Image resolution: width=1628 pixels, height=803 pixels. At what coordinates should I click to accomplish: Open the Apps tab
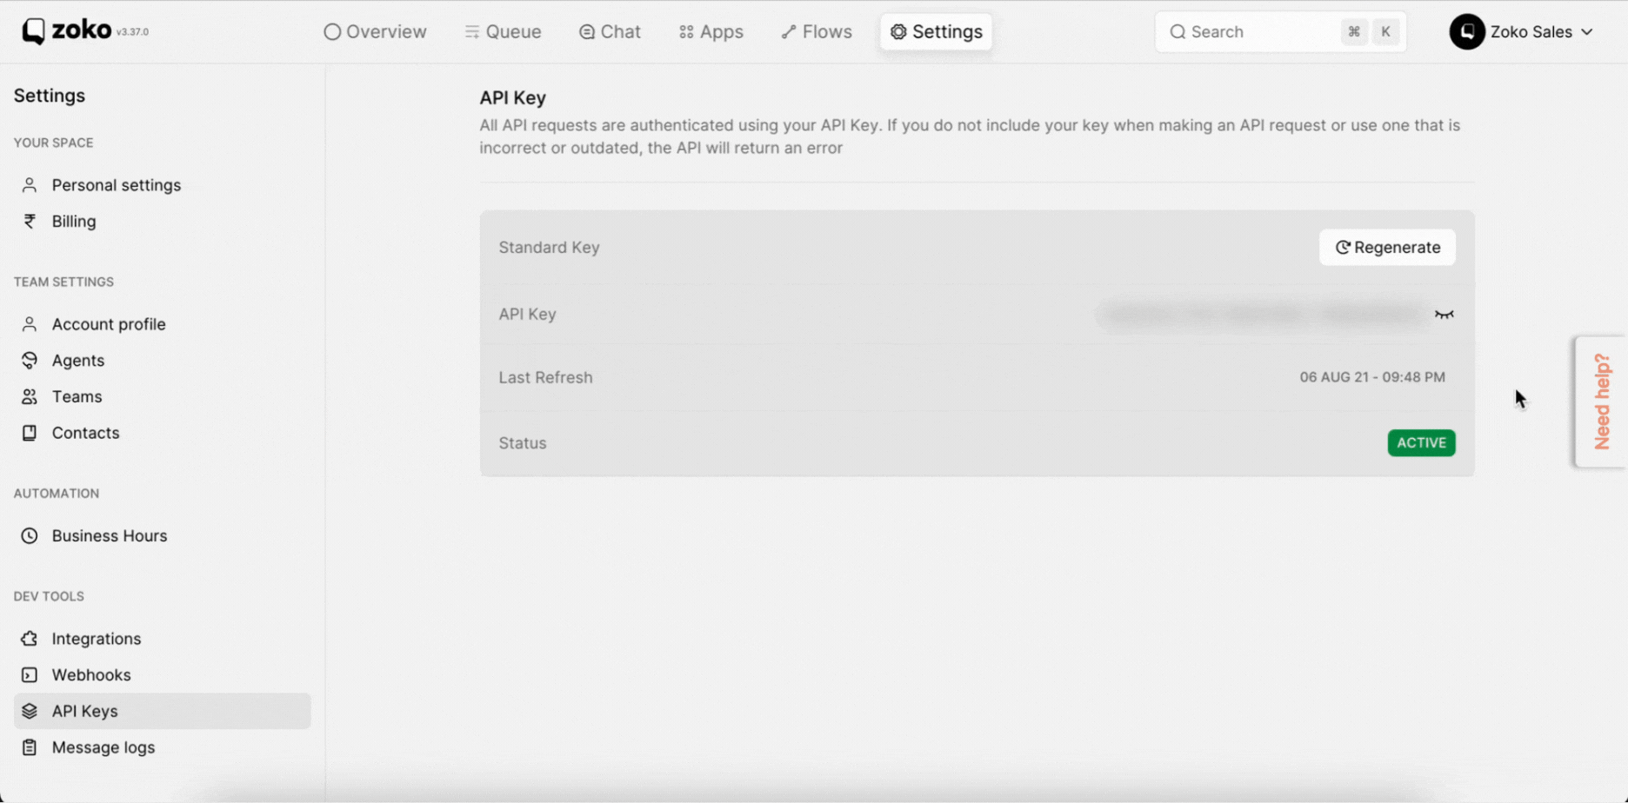[x=711, y=32]
